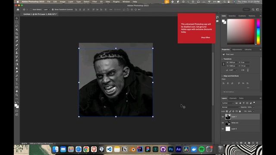Viewport: 276px width, 155px height.
Task: Select the Eyedropper tool
Action: pyautogui.click(x=17, y=41)
